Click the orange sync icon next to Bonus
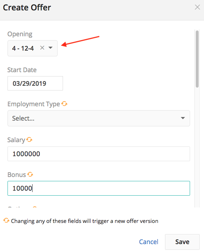The width and height of the screenshot is (204, 252). point(30,174)
